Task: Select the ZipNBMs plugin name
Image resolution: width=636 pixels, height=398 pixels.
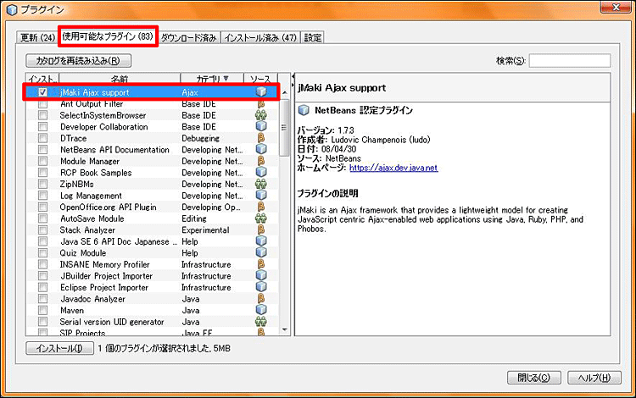Action: click(76, 185)
